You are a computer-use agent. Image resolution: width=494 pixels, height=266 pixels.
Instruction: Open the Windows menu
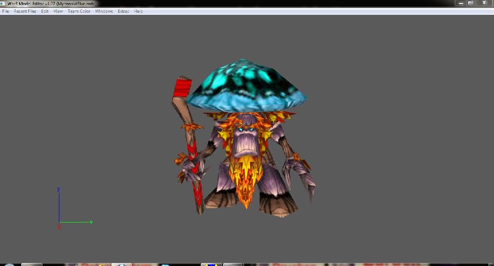[x=104, y=11]
